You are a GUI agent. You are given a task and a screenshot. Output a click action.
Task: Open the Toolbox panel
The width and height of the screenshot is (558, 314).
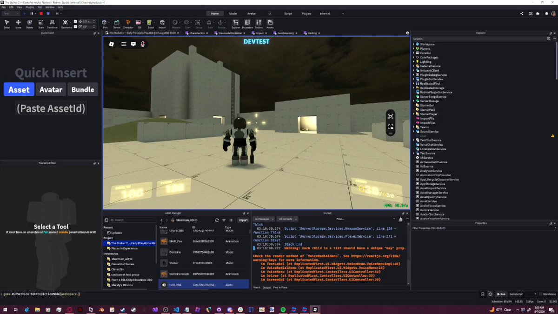259,24
